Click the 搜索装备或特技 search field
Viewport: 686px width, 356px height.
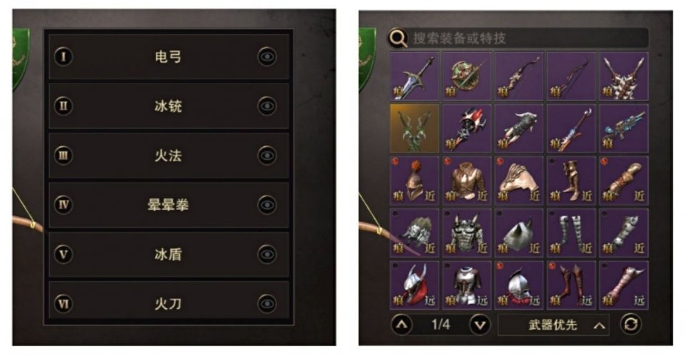pos(519,38)
